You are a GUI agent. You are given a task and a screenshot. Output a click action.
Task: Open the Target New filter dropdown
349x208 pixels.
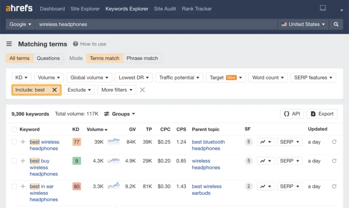226,77
